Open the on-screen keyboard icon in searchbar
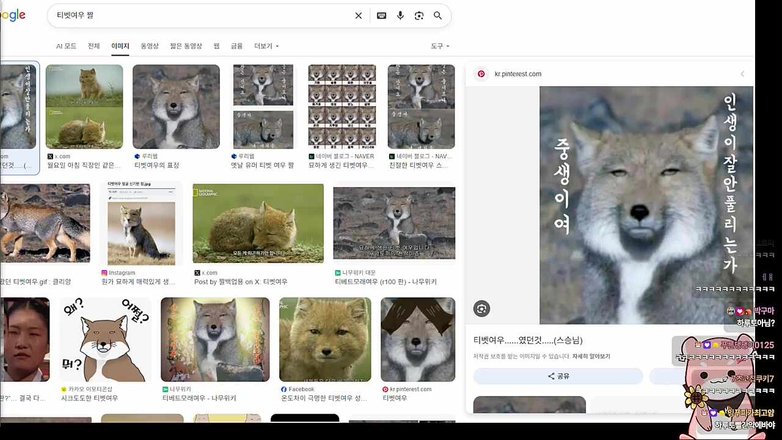This screenshot has height=440, width=782. coord(381,15)
